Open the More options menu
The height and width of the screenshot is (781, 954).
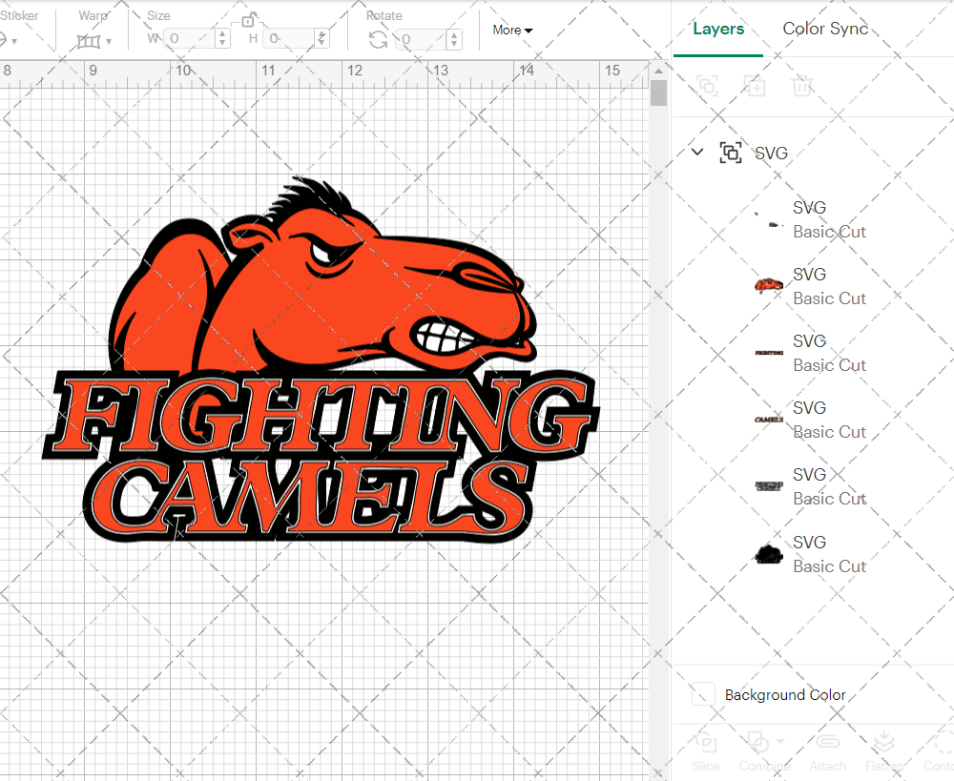pos(512,30)
